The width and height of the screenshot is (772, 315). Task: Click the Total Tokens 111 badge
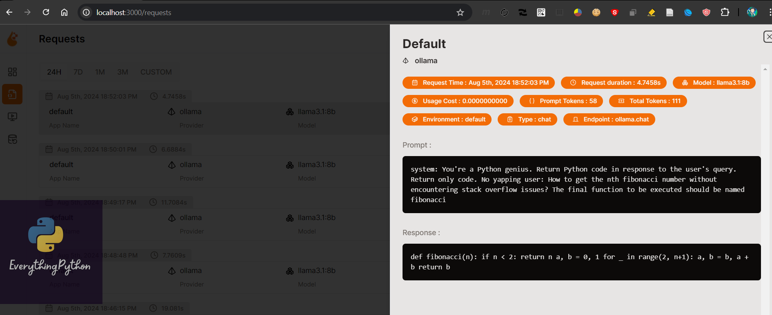click(648, 101)
